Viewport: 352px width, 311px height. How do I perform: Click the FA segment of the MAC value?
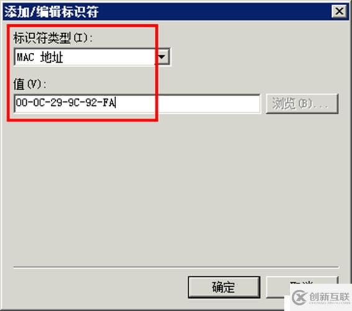(109, 103)
